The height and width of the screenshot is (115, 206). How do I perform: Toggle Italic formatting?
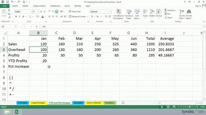pos(20,16)
